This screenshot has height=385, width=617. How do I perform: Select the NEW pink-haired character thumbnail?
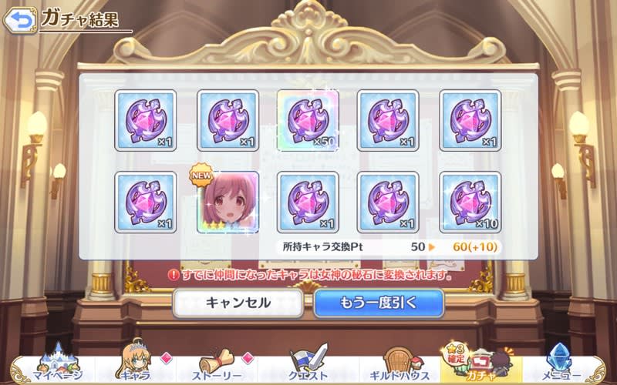(228, 203)
